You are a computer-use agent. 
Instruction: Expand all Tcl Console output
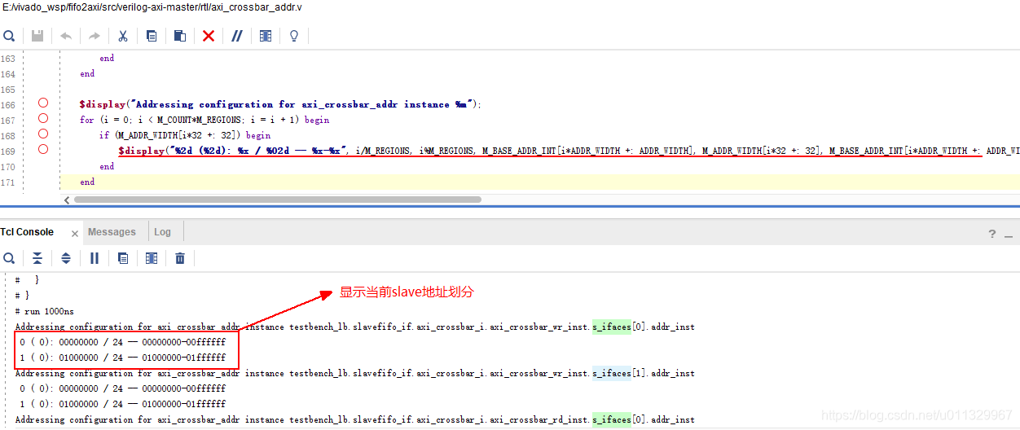pos(66,258)
